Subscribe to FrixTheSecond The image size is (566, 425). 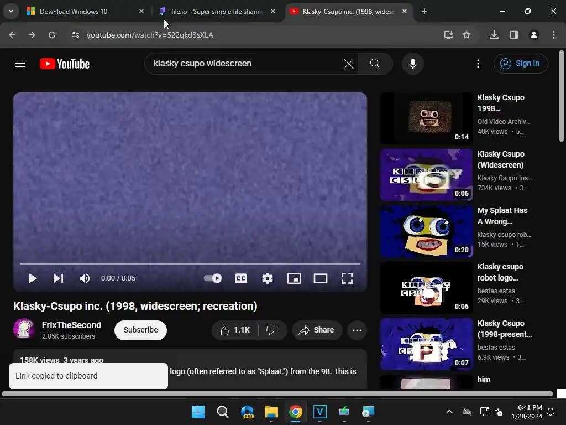[x=140, y=330]
